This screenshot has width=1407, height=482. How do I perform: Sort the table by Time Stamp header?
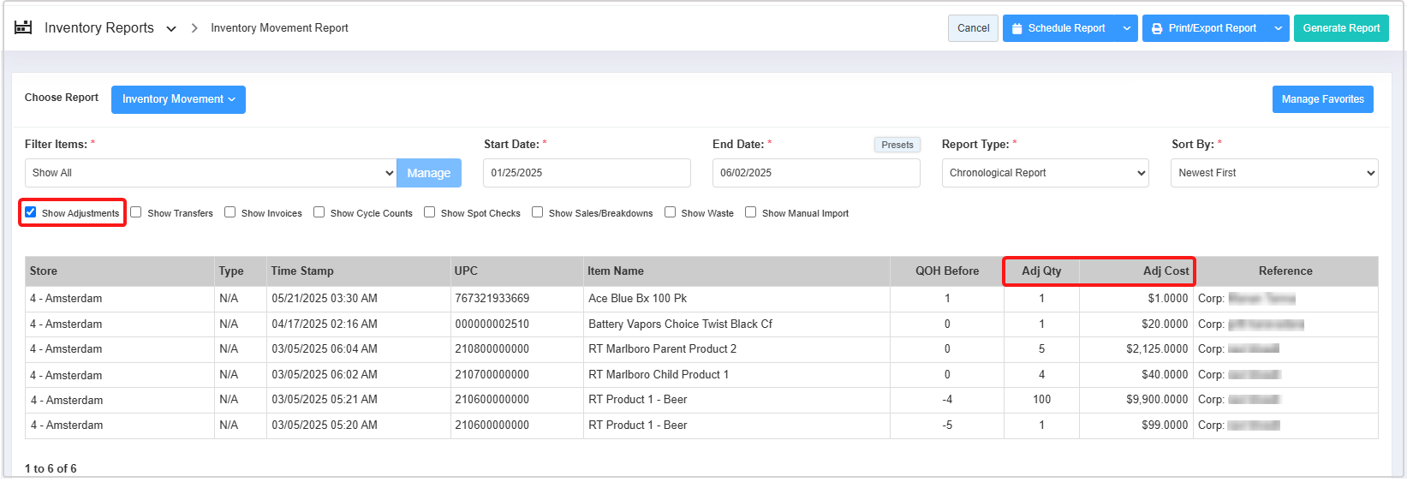point(302,271)
